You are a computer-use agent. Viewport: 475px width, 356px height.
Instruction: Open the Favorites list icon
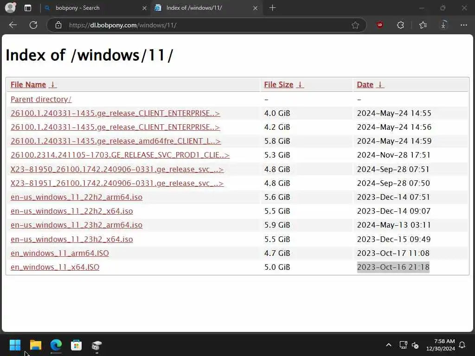[423, 25]
